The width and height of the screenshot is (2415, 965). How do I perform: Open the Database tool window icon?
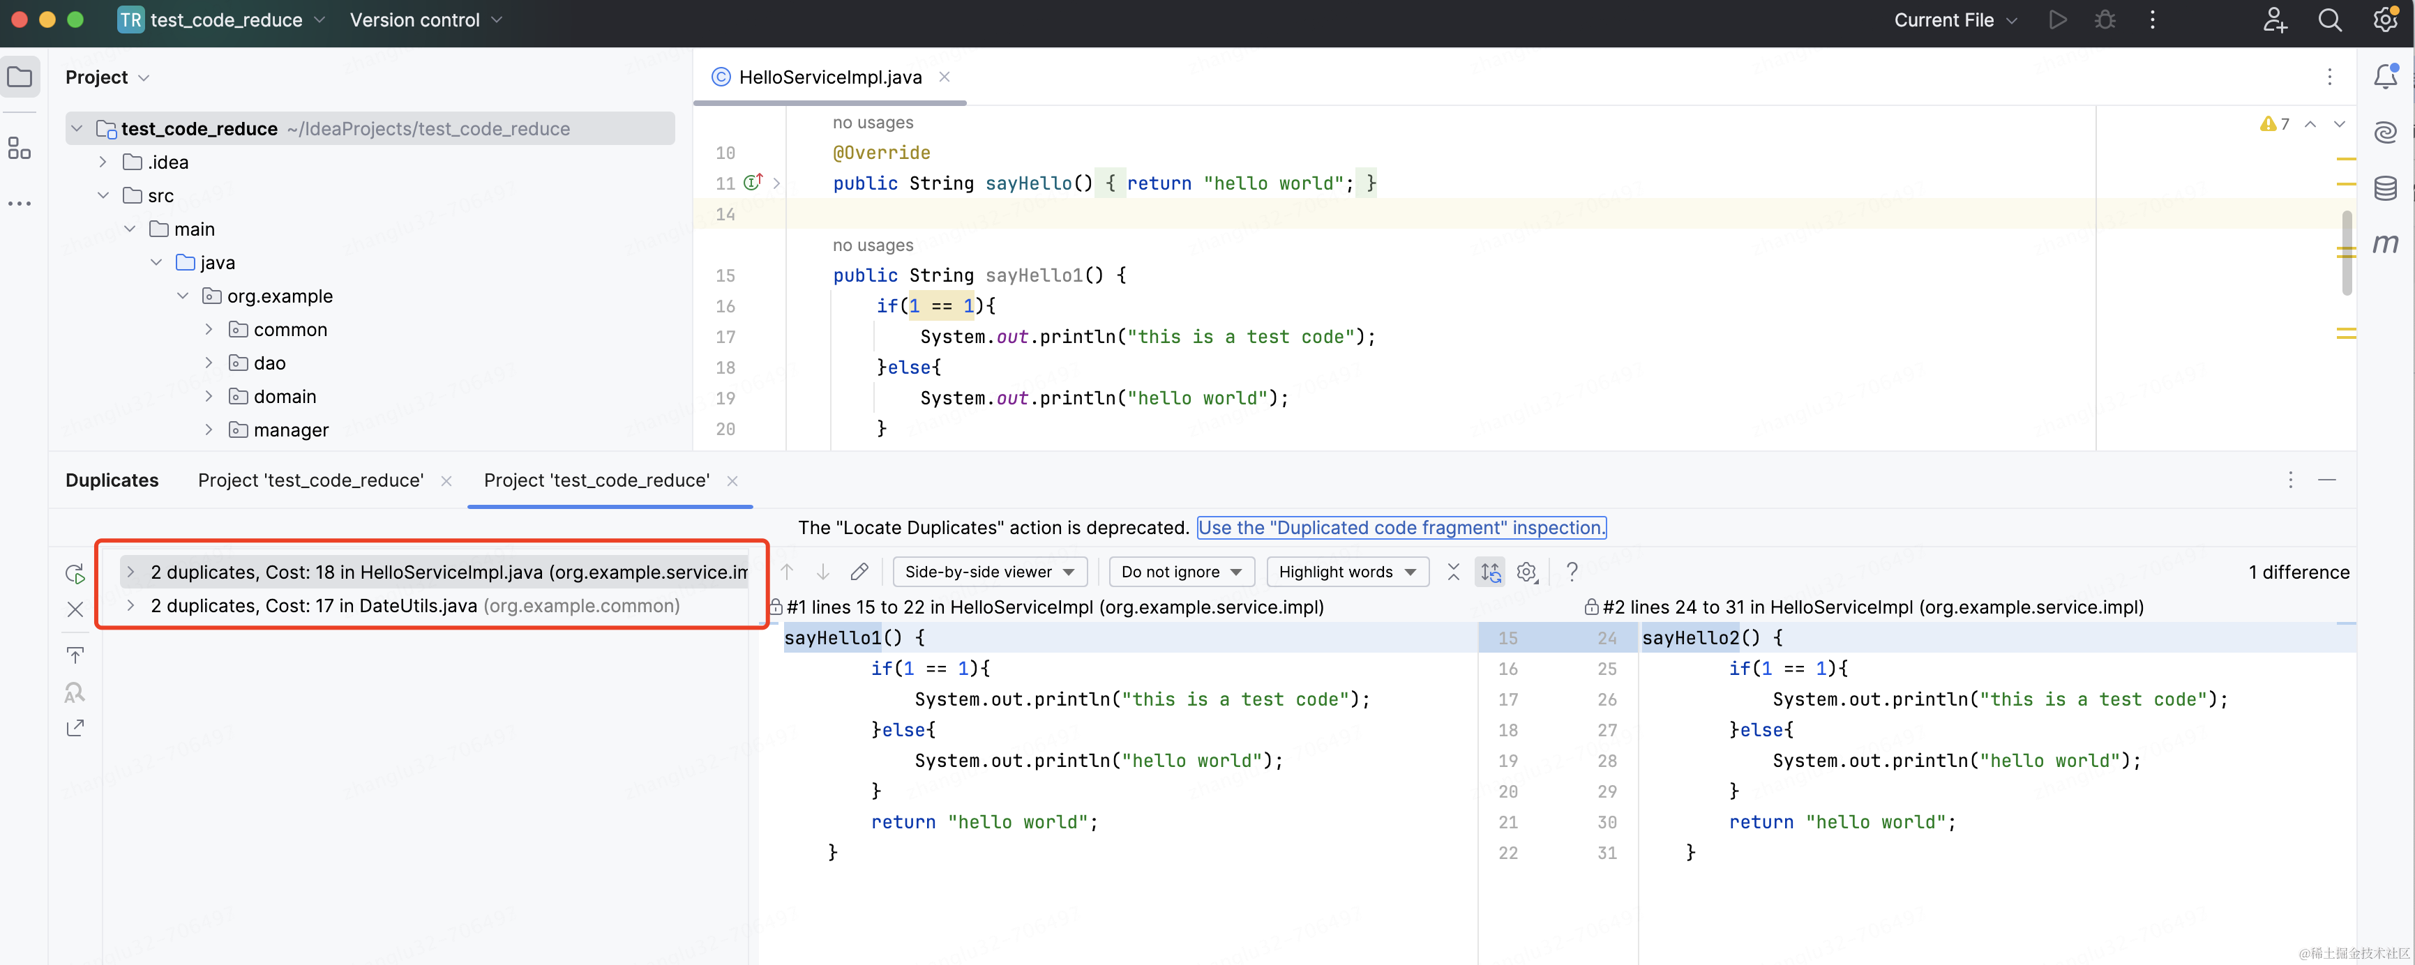[2386, 188]
